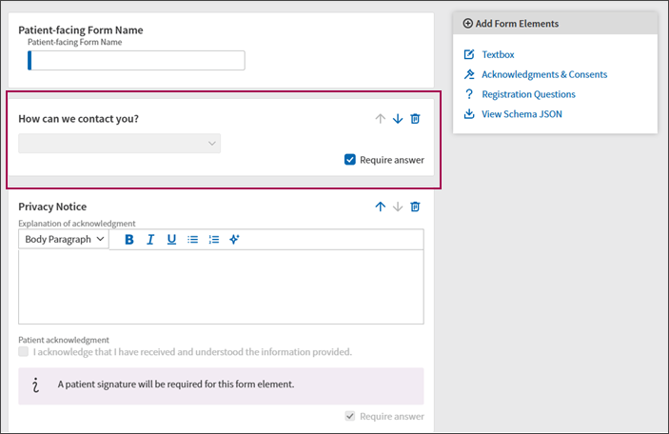Insert a numbered list
This screenshot has height=434, width=669.
click(x=214, y=240)
